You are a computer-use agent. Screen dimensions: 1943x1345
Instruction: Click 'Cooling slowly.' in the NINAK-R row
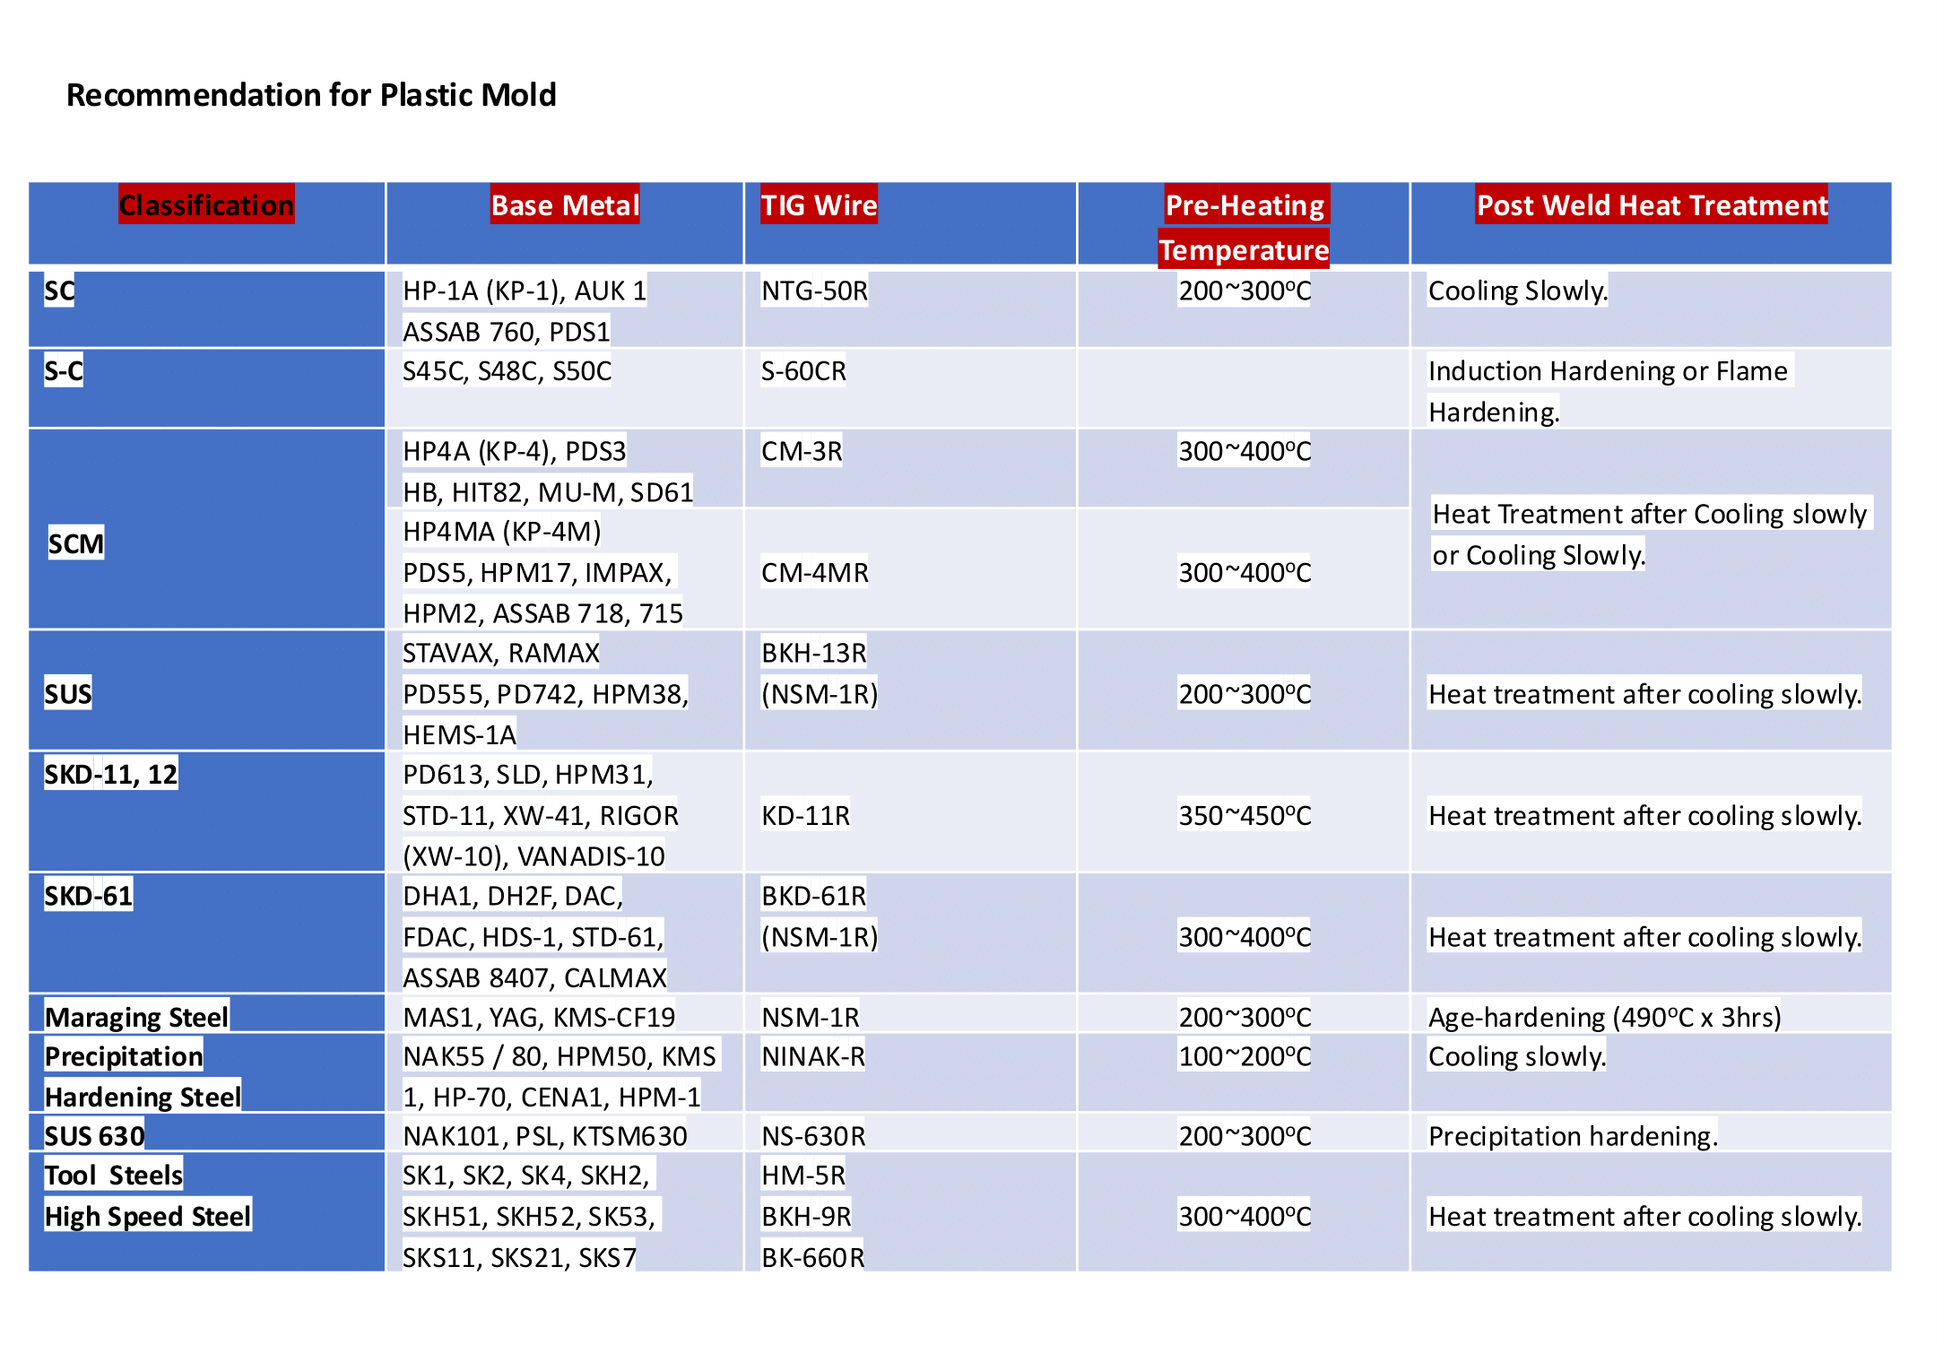pyautogui.click(x=1516, y=1056)
